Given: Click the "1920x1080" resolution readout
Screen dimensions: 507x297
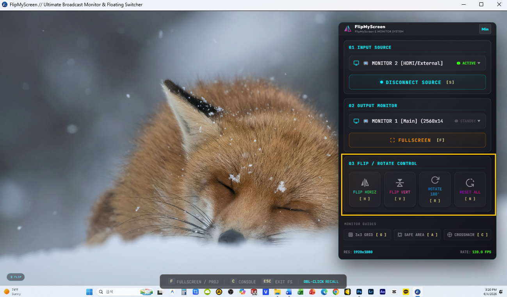Looking at the screenshot, I should point(363,252).
